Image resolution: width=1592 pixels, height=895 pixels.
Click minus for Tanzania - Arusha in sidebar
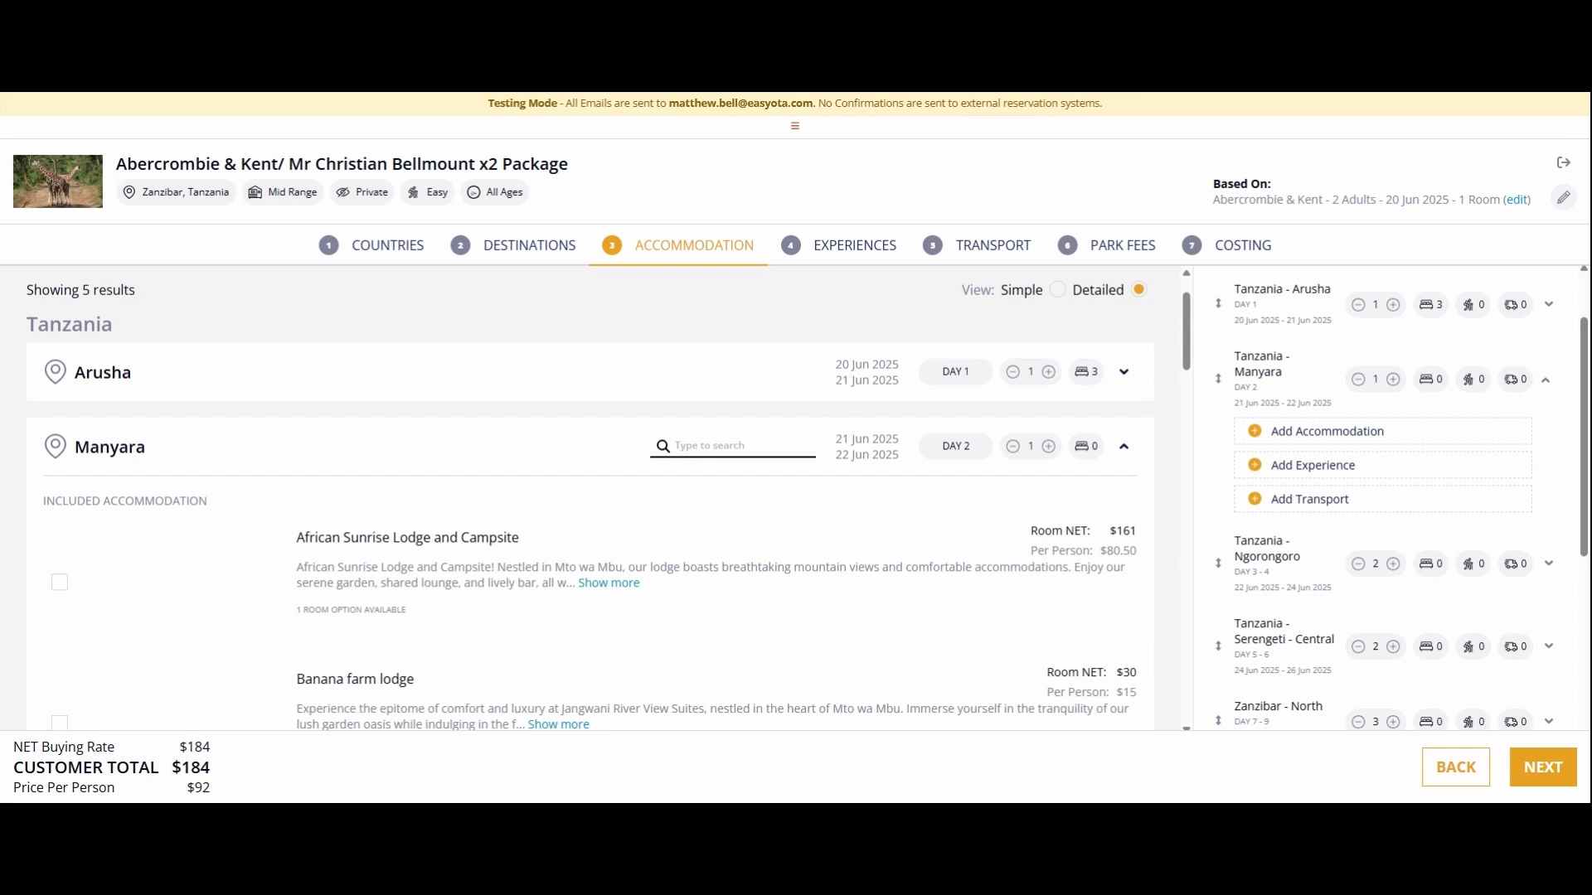point(1358,305)
